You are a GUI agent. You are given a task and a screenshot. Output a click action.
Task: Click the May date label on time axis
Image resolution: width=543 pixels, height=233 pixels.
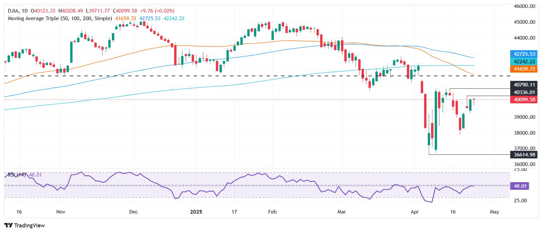495,212
